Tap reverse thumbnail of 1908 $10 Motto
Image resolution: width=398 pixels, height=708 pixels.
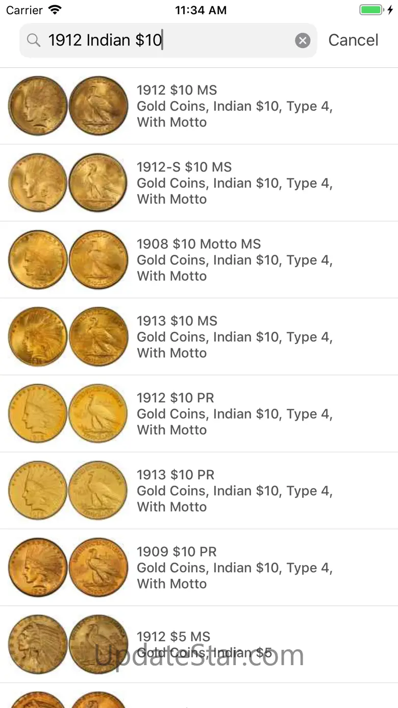click(98, 260)
